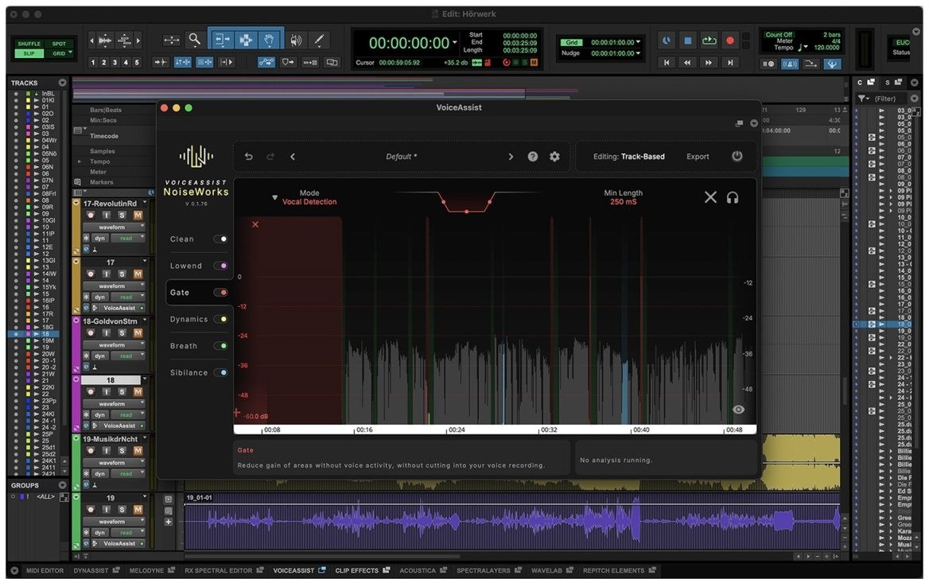Screen dimensions: 929x579
Task: Click the headphones listen icon in VoiceAssist
Action: (733, 197)
